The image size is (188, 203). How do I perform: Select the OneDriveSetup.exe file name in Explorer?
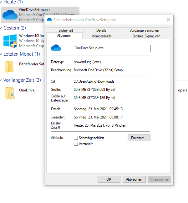pos(35,10)
